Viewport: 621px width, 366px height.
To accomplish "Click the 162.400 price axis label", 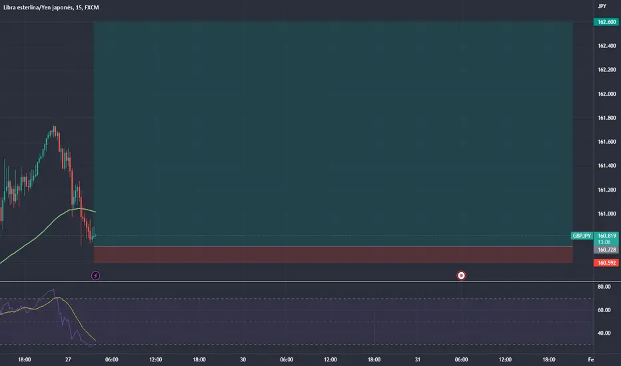I will pyautogui.click(x=607, y=46).
